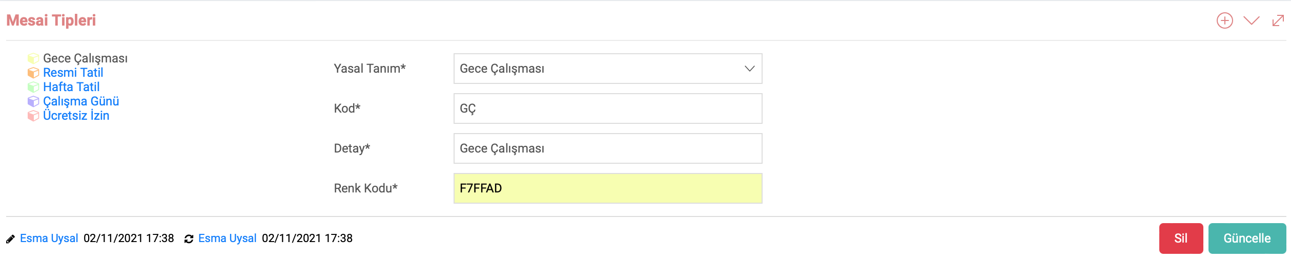The height and width of the screenshot is (261, 1291).
Task: Click the Renk Kodu color field F7FFAD
Action: click(608, 188)
